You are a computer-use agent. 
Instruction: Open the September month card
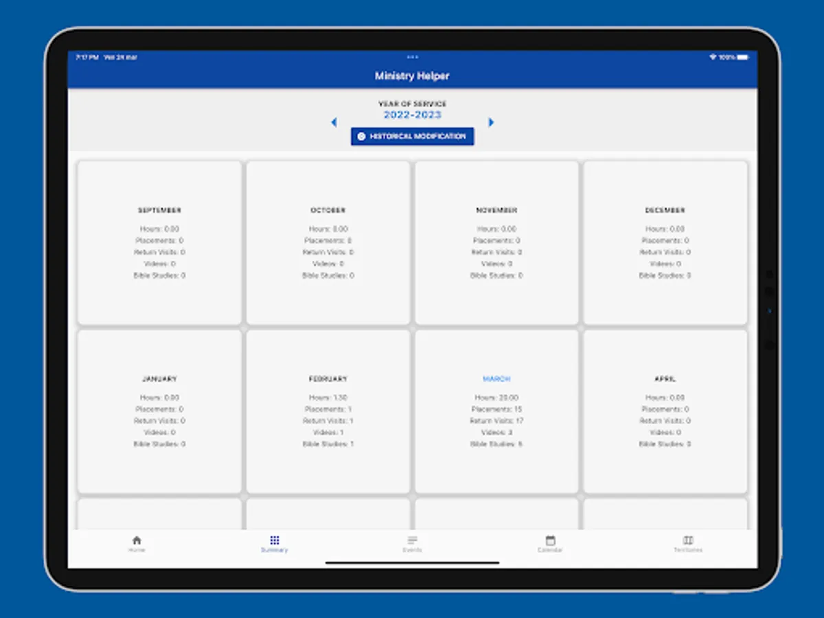[159, 242]
